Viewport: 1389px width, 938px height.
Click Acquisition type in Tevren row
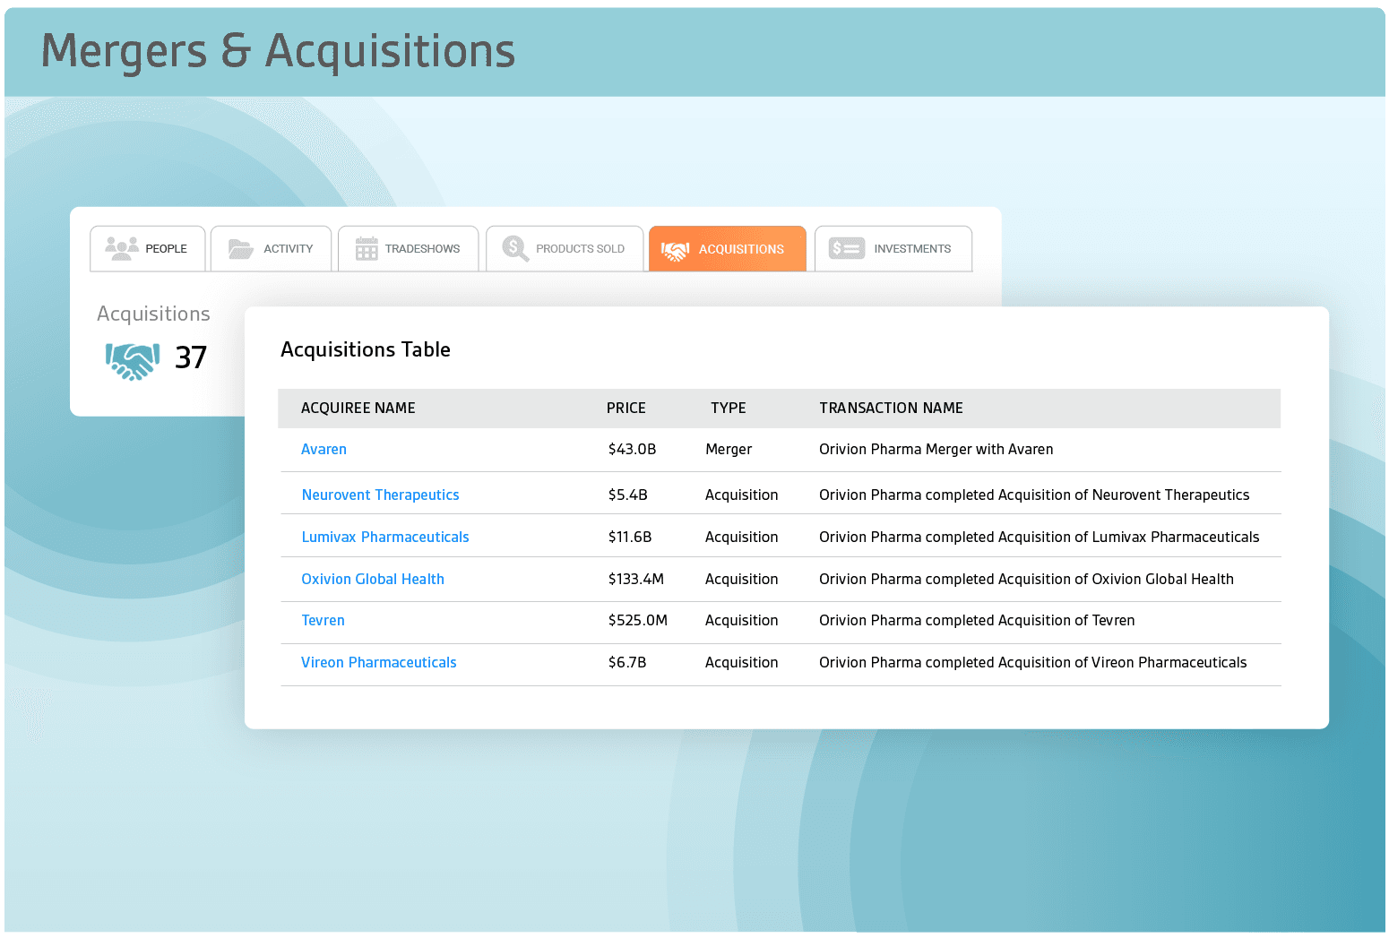coord(742,621)
